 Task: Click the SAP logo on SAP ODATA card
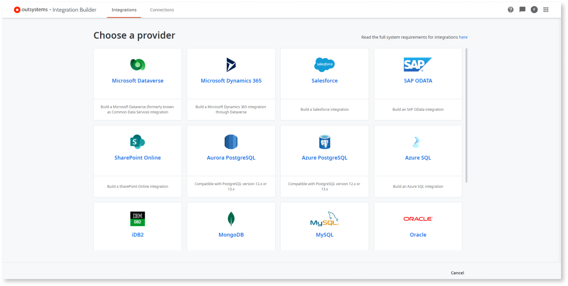click(x=418, y=65)
